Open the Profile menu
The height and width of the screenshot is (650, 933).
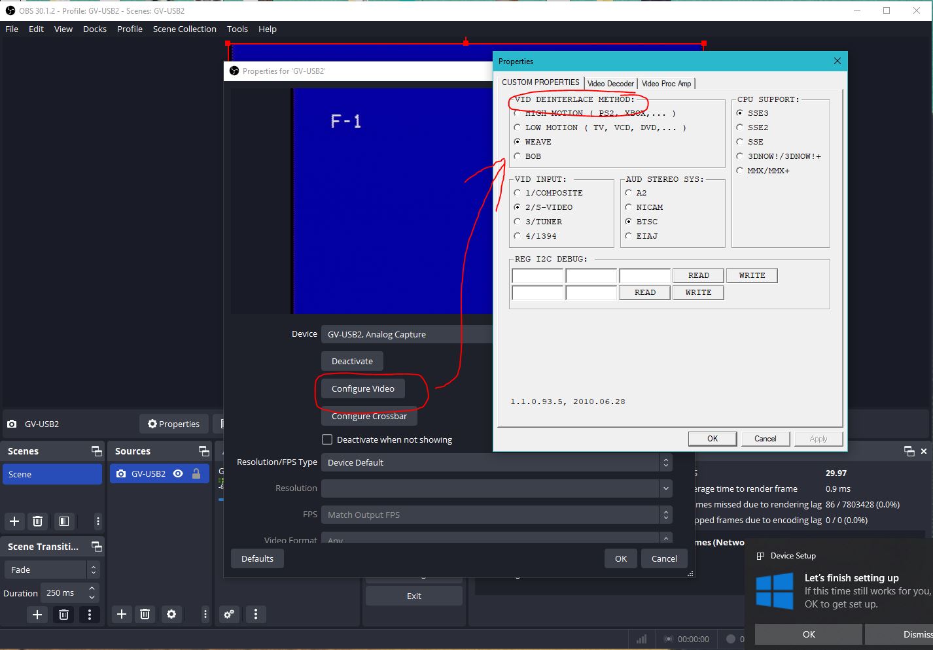click(x=130, y=29)
